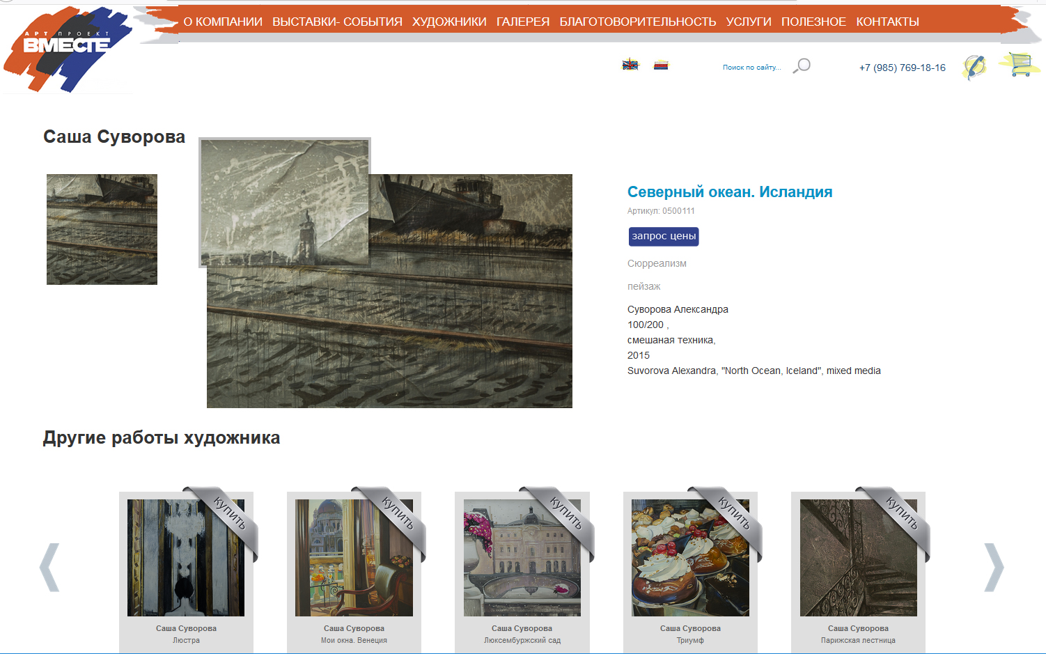Screen dimensions: 1046x654
Task: Click the Мои окна. Венеция caption text
Action: [x=354, y=640]
